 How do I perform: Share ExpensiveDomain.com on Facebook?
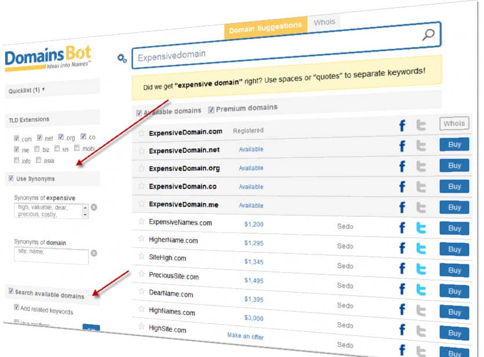pos(402,126)
